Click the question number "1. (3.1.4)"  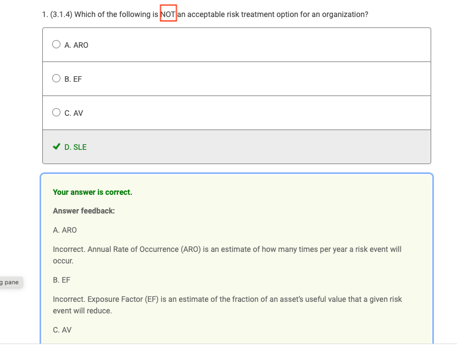(x=57, y=14)
